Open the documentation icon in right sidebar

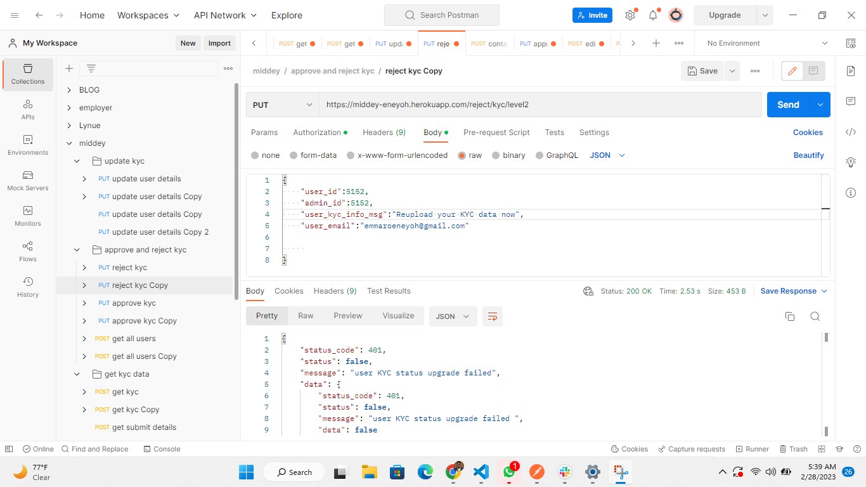click(x=851, y=71)
